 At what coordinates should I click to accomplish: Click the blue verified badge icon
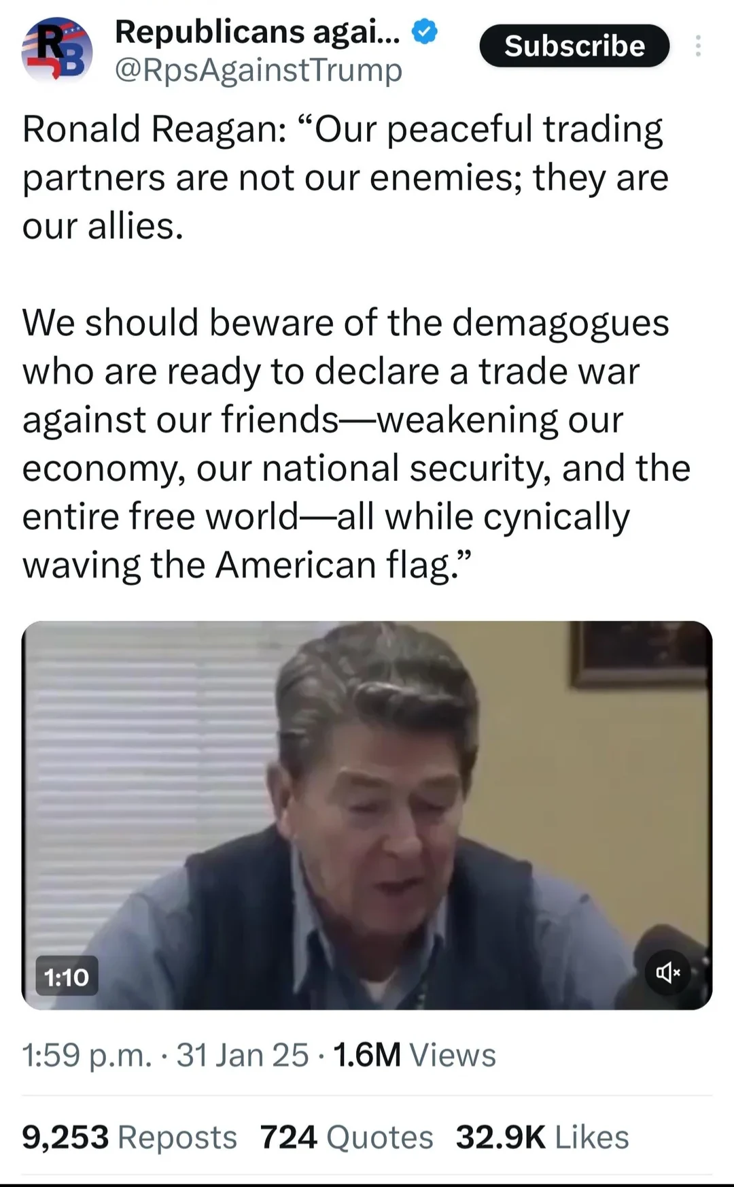[425, 32]
